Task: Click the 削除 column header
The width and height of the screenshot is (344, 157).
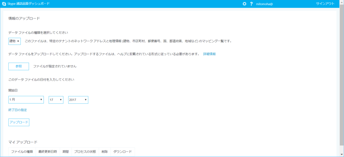Action: [x=105, y=152]
